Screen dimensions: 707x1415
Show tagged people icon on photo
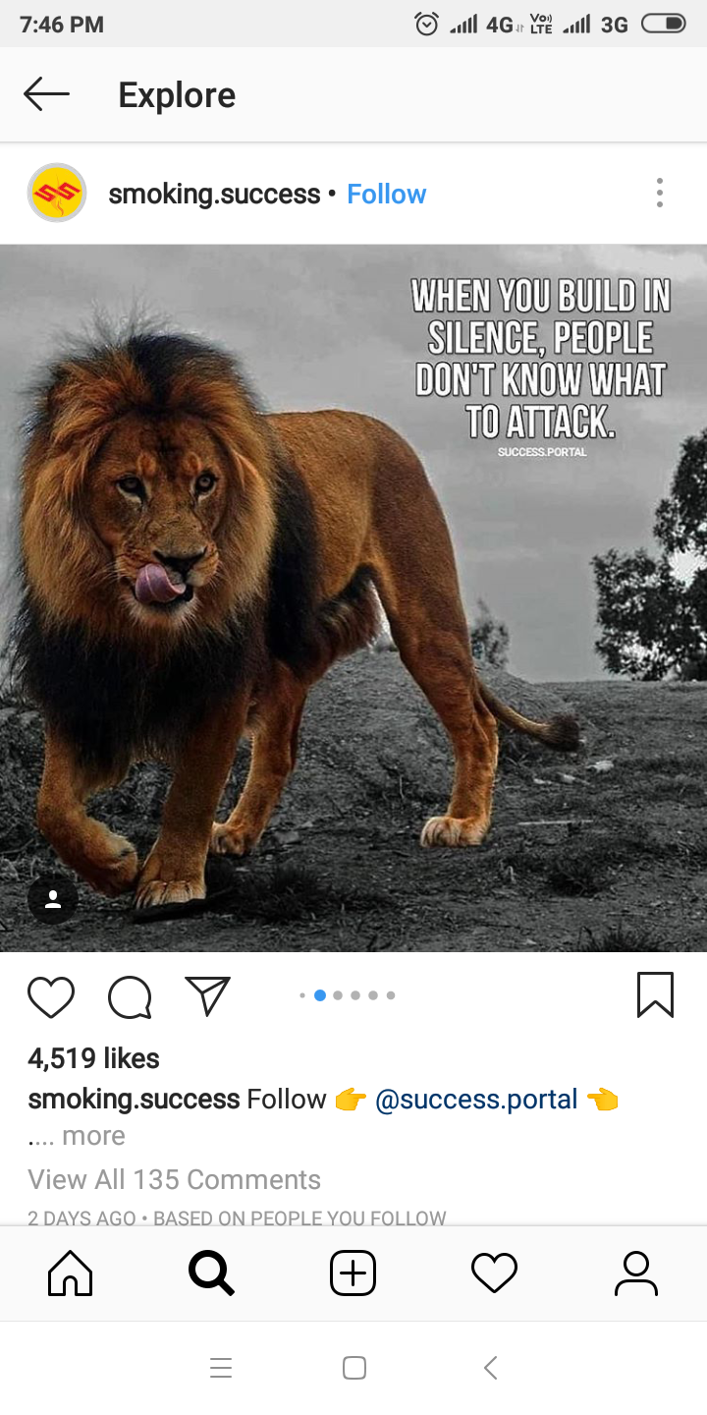coord(53,899)
